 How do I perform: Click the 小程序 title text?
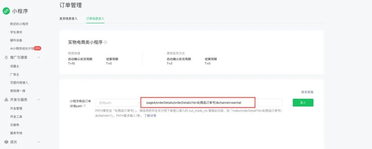tap(20, 11)
